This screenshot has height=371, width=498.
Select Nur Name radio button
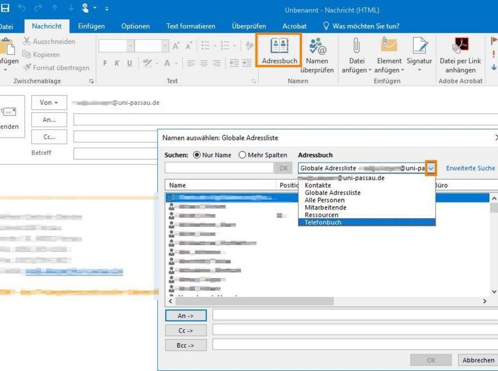[x=197, y=155]
